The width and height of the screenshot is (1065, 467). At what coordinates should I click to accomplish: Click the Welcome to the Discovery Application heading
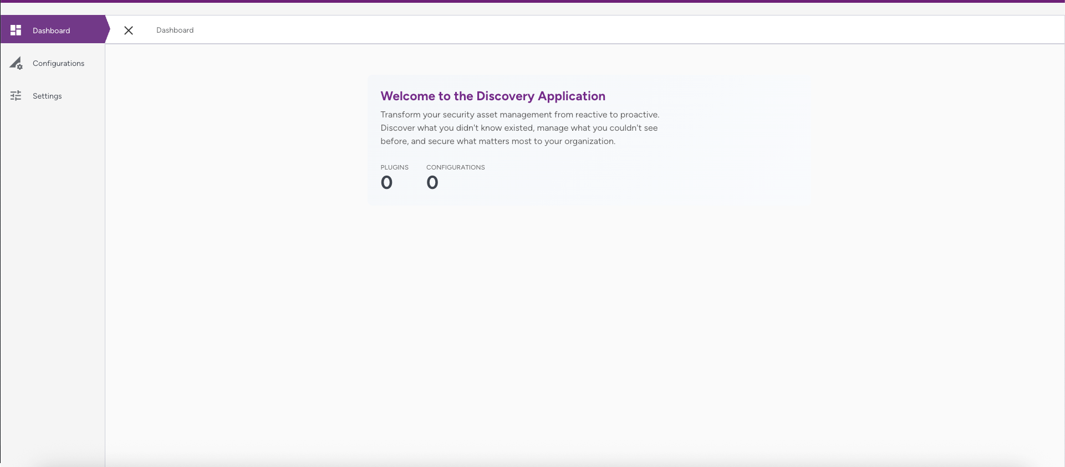click(x=492, y=96)
